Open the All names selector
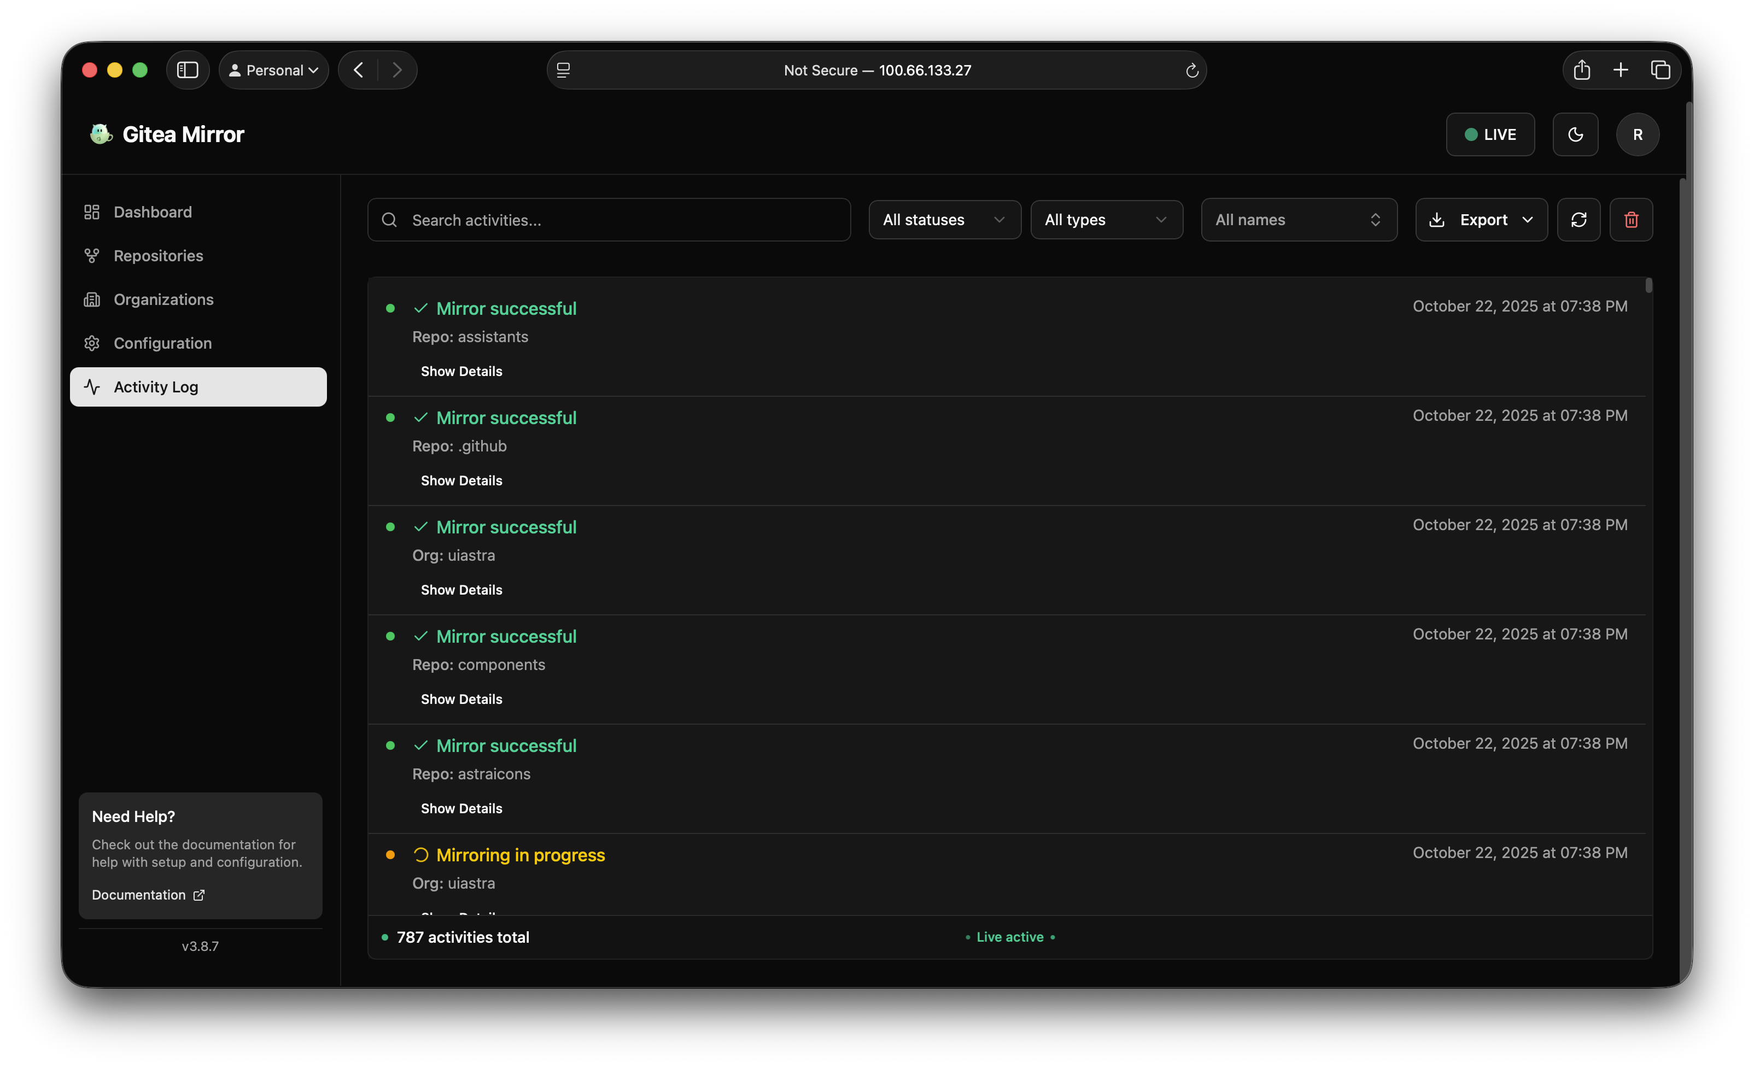The width and height of the screenshot is (1754, 1069). [x=1297, y=220]
